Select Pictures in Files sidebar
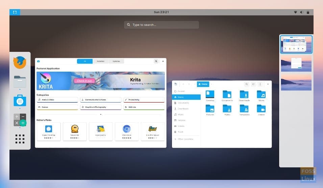The width and height of the screenshot is (323, 188). [186, 120]
